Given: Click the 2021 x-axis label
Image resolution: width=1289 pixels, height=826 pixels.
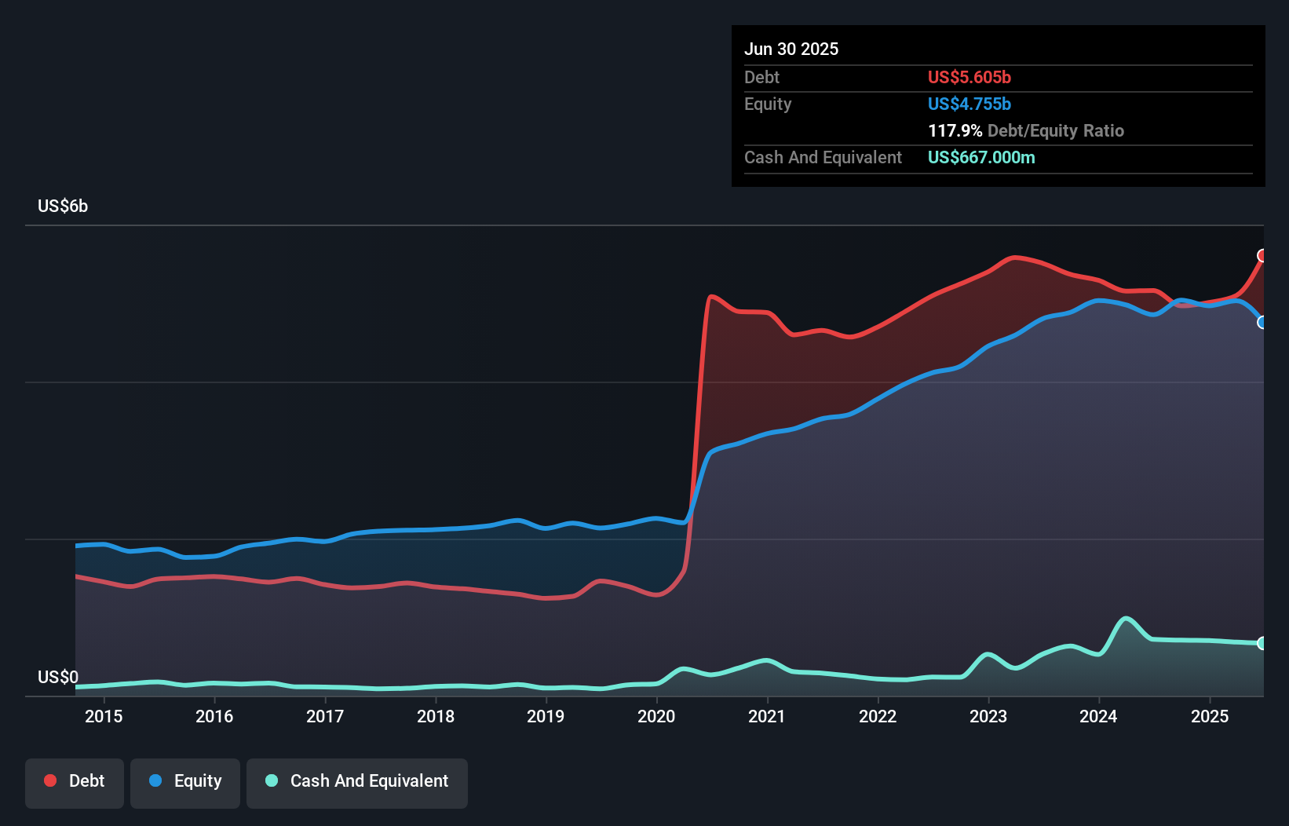Looking at the screenshot, I should point(767,716).
